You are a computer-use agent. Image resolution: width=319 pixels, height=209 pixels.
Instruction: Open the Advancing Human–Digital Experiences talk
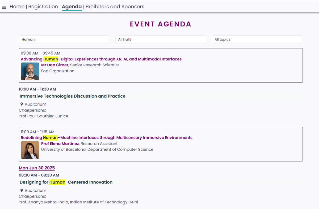[x=101, y=59]
